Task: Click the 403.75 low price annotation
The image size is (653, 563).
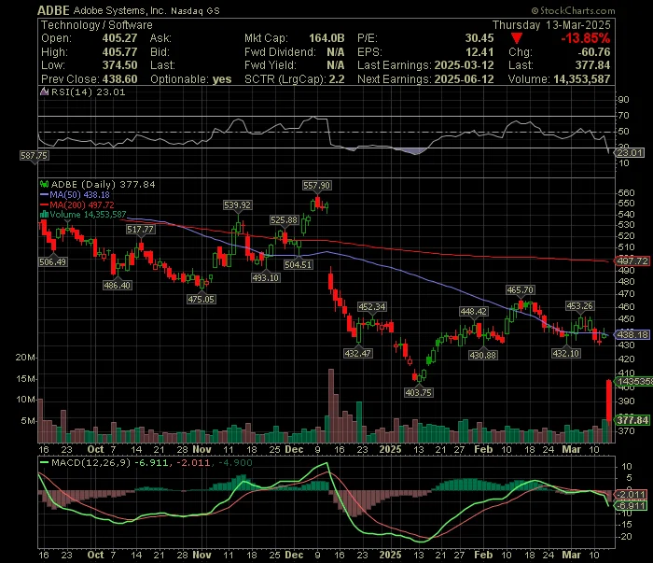Action: (x=419, y=392)
